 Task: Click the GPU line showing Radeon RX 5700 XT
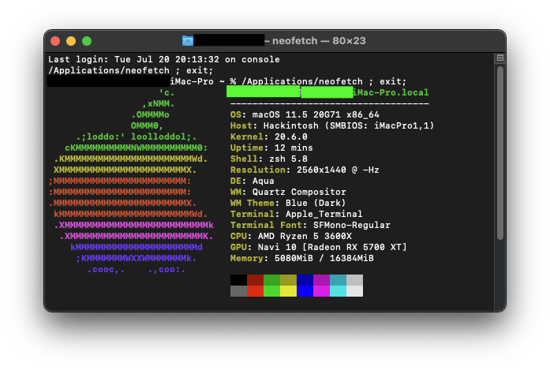[x=318, y=247]
